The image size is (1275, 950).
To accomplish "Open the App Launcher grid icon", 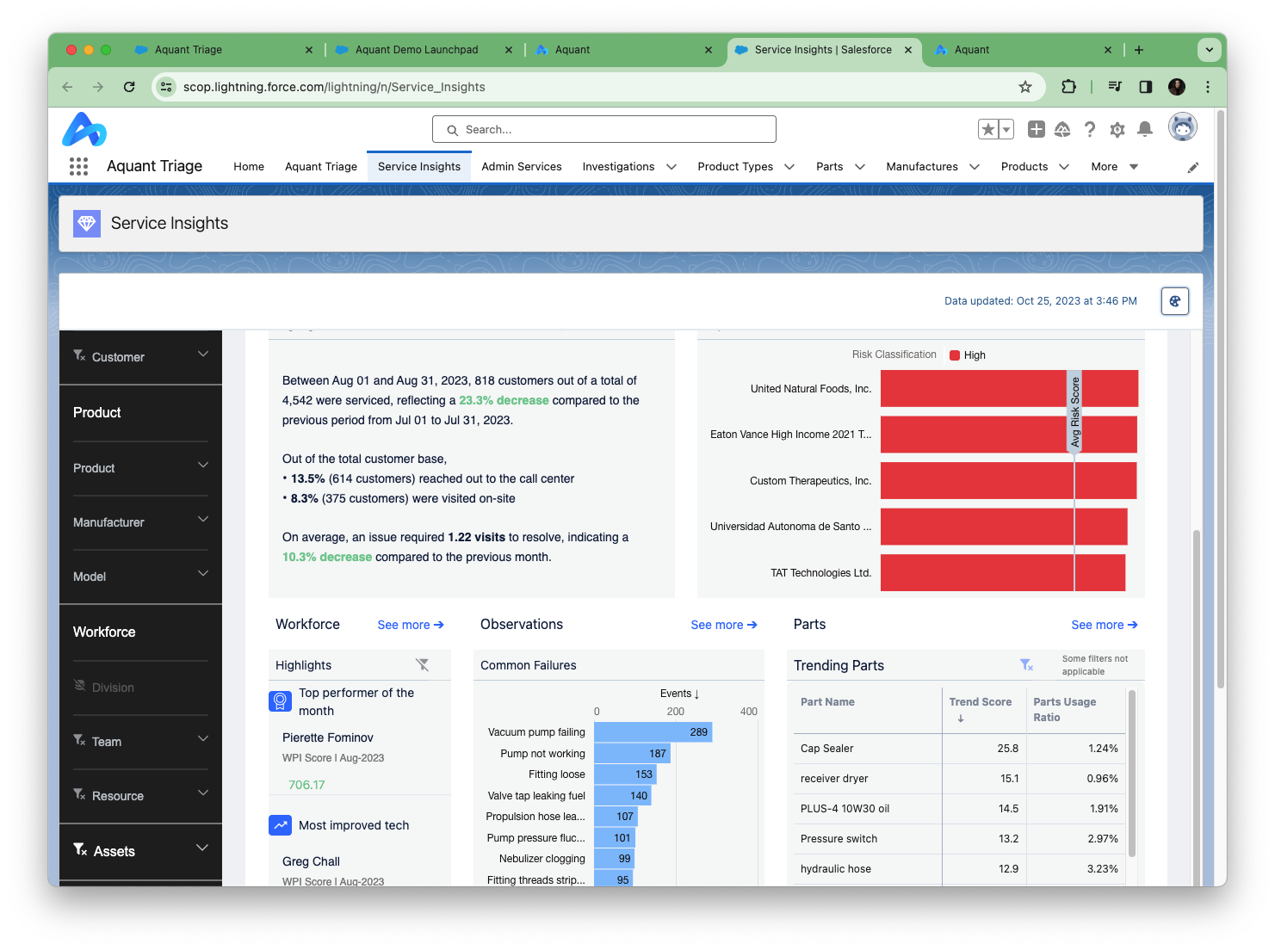I will (x=78, y=166).
